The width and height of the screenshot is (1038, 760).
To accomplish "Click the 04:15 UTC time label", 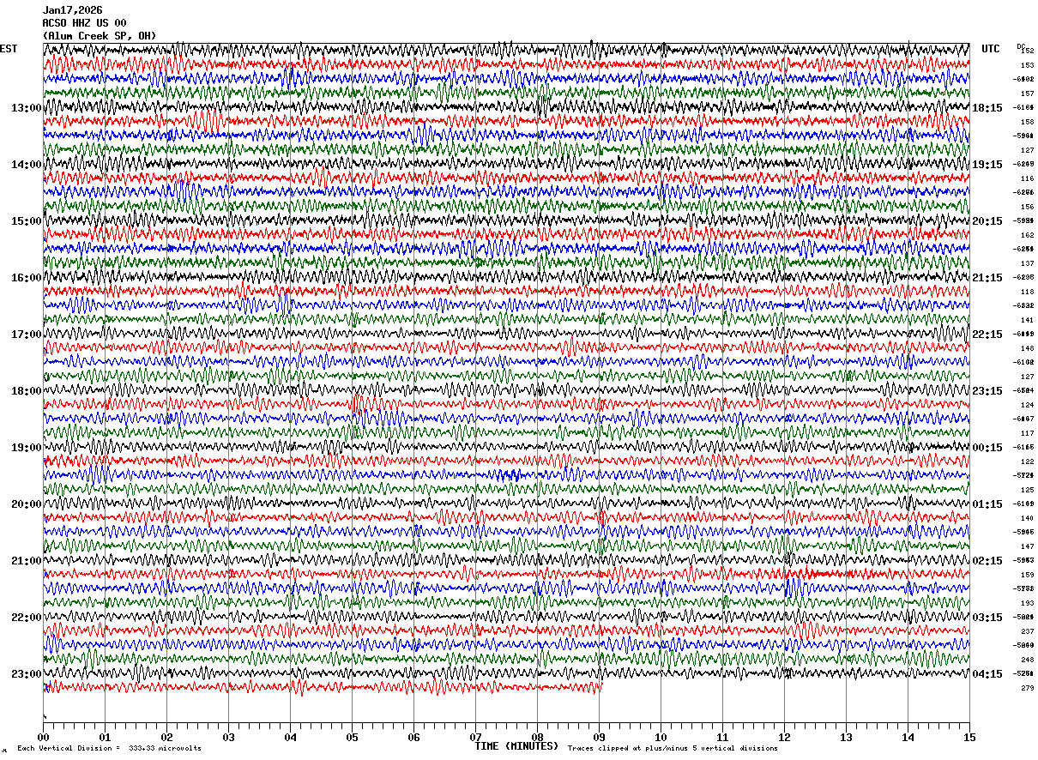I will (x=987, y=674).
